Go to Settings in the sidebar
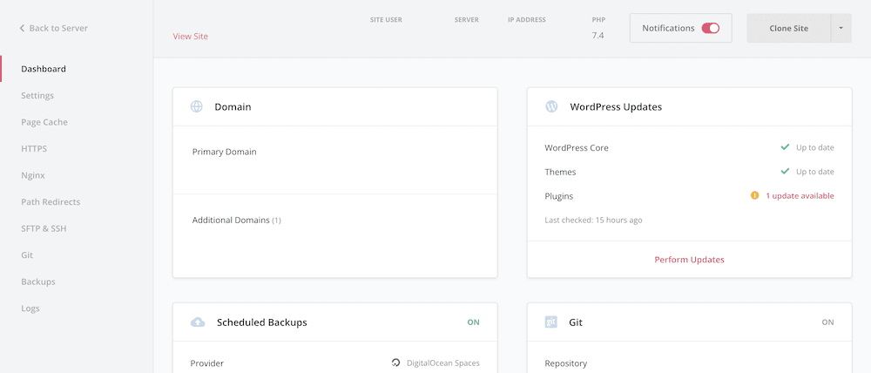The image size is (871, 373). point(37,96)
